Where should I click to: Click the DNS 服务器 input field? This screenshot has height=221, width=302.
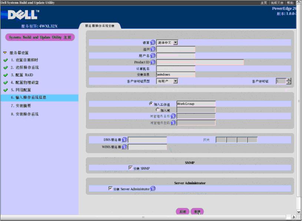pyautogui.click(x=147, y=140)
